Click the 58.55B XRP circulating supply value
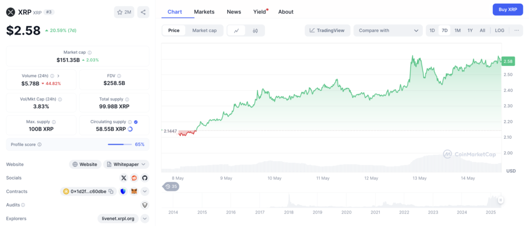This screenshot has width=529, height=226. pos(112,129)
